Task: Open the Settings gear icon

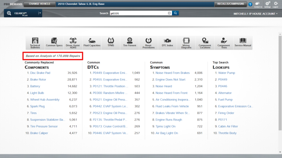Action: point(267,4)
